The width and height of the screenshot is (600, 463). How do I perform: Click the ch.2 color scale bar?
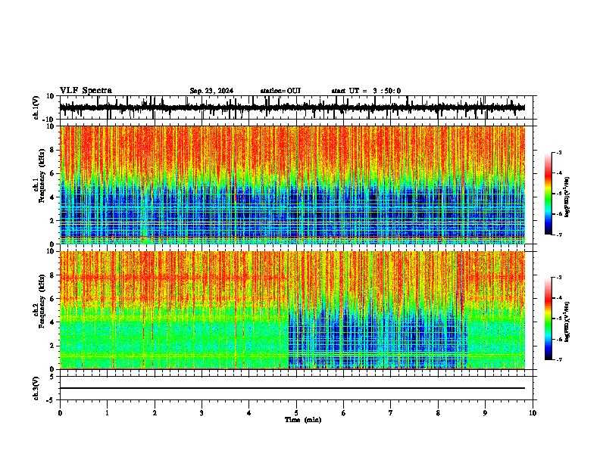click(548, 319)
